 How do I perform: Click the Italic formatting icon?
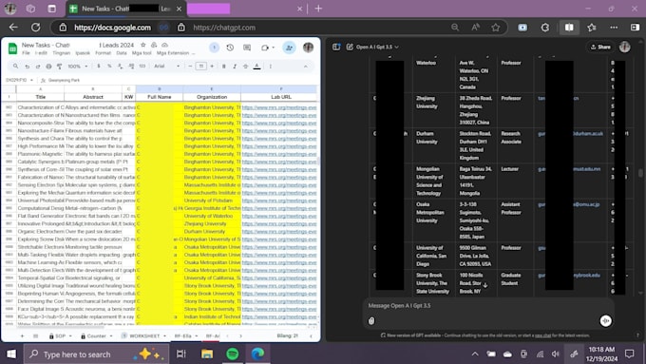click(235, 66)
